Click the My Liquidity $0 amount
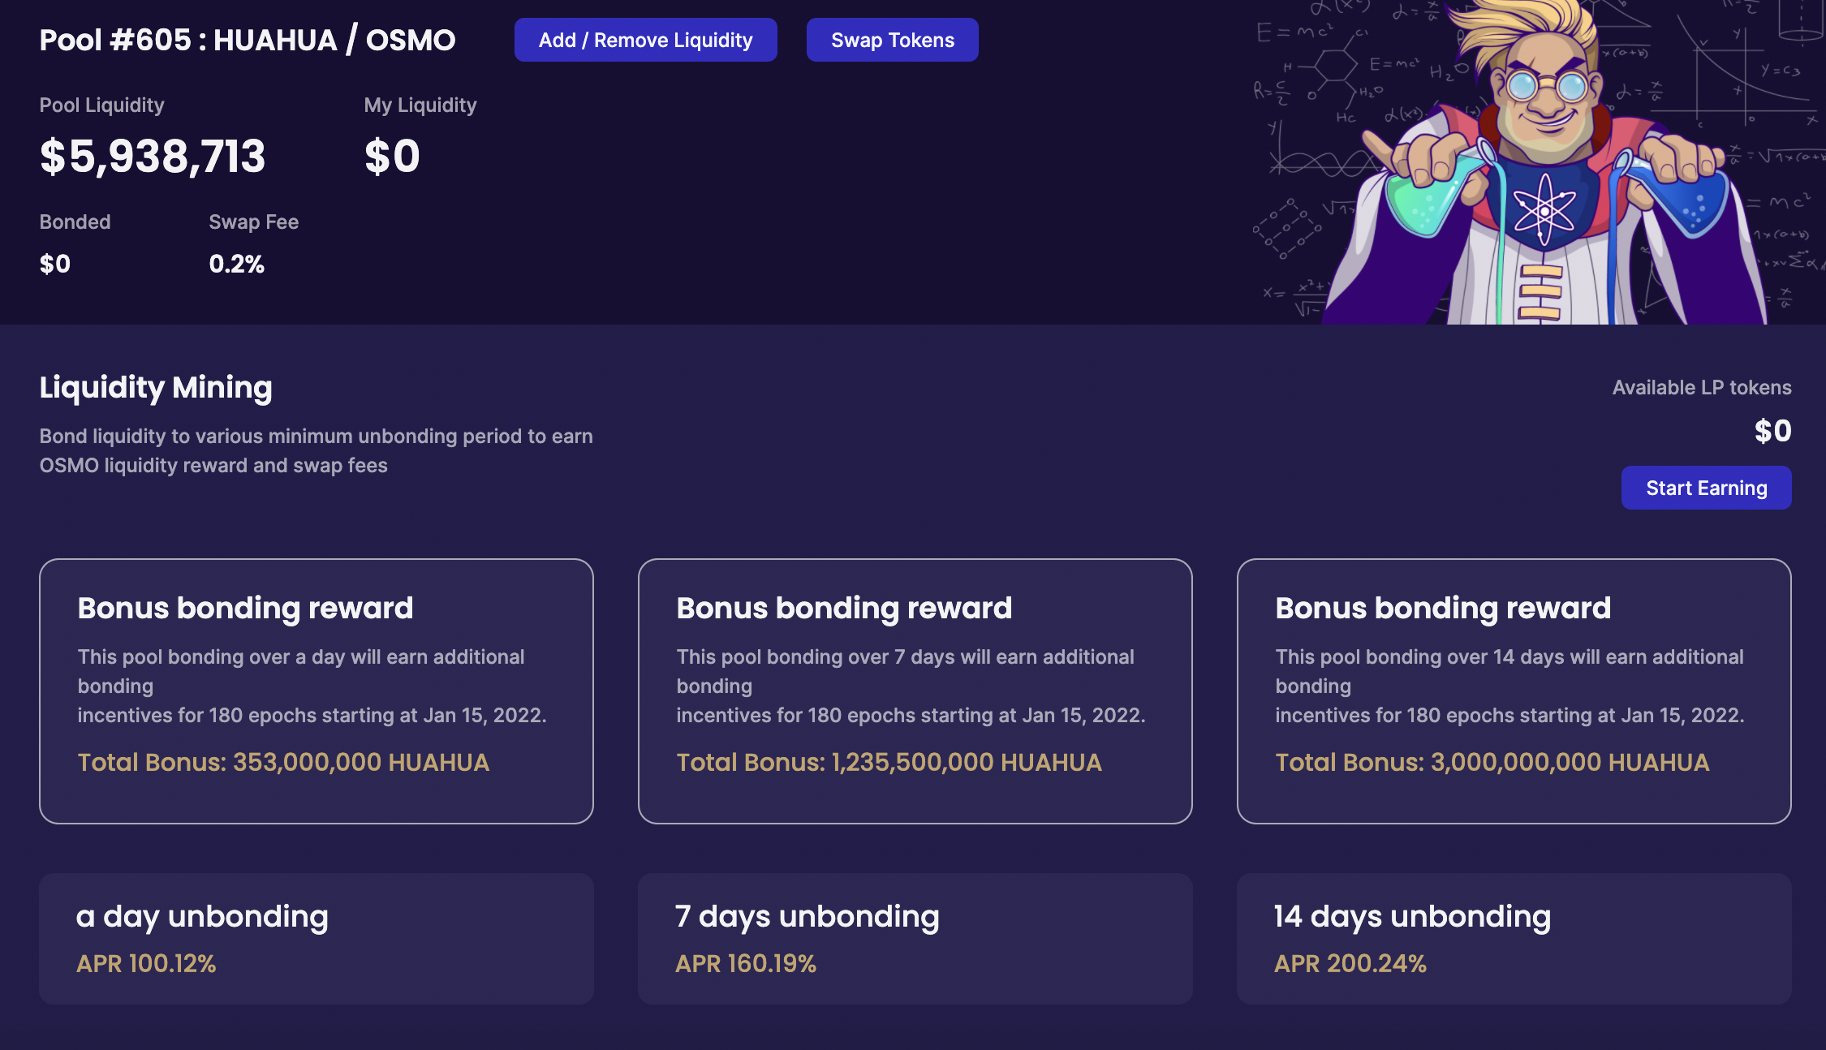The image size is (1826, 1050). click(x=392, y=156)
